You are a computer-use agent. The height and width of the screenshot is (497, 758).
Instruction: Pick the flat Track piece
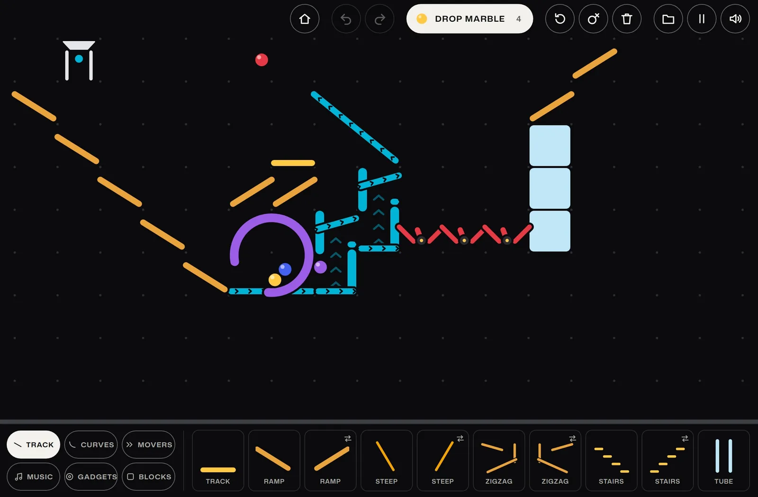tap(218, 461)
